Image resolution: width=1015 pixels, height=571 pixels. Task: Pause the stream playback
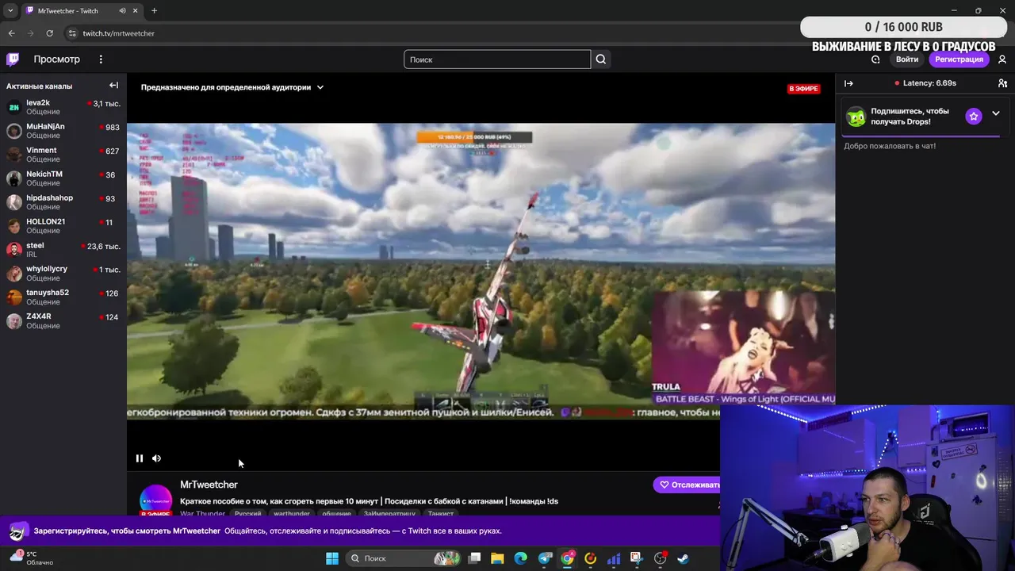tap(140, 458)
